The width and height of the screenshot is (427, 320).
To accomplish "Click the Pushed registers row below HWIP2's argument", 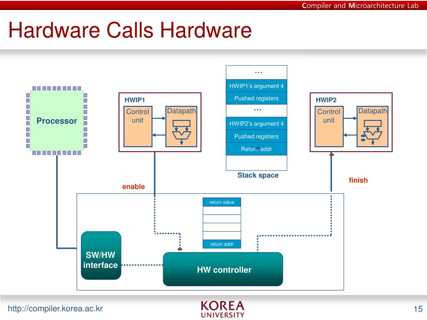I will [256, 136].
